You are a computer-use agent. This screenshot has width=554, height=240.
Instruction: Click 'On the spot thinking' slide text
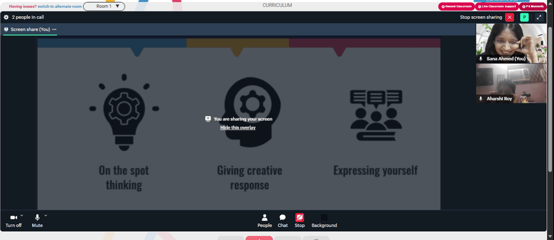click(x=124, y=177)
